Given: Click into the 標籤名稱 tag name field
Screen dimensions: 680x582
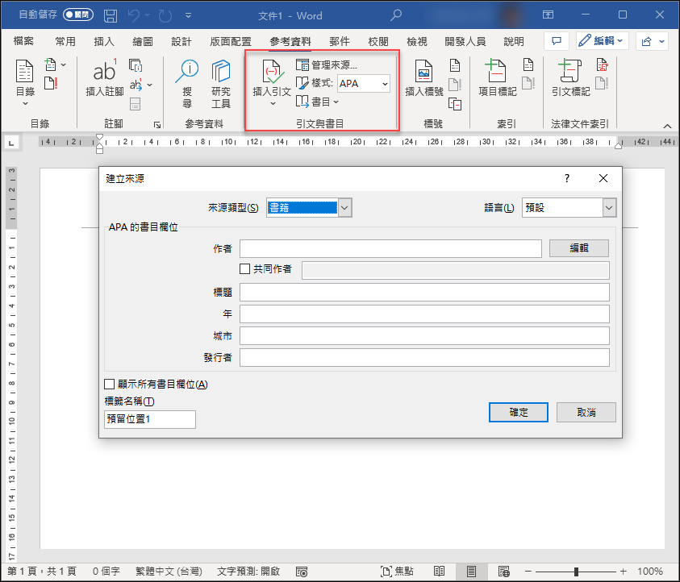Looking at the screenshot, I should tap(149, 419).
